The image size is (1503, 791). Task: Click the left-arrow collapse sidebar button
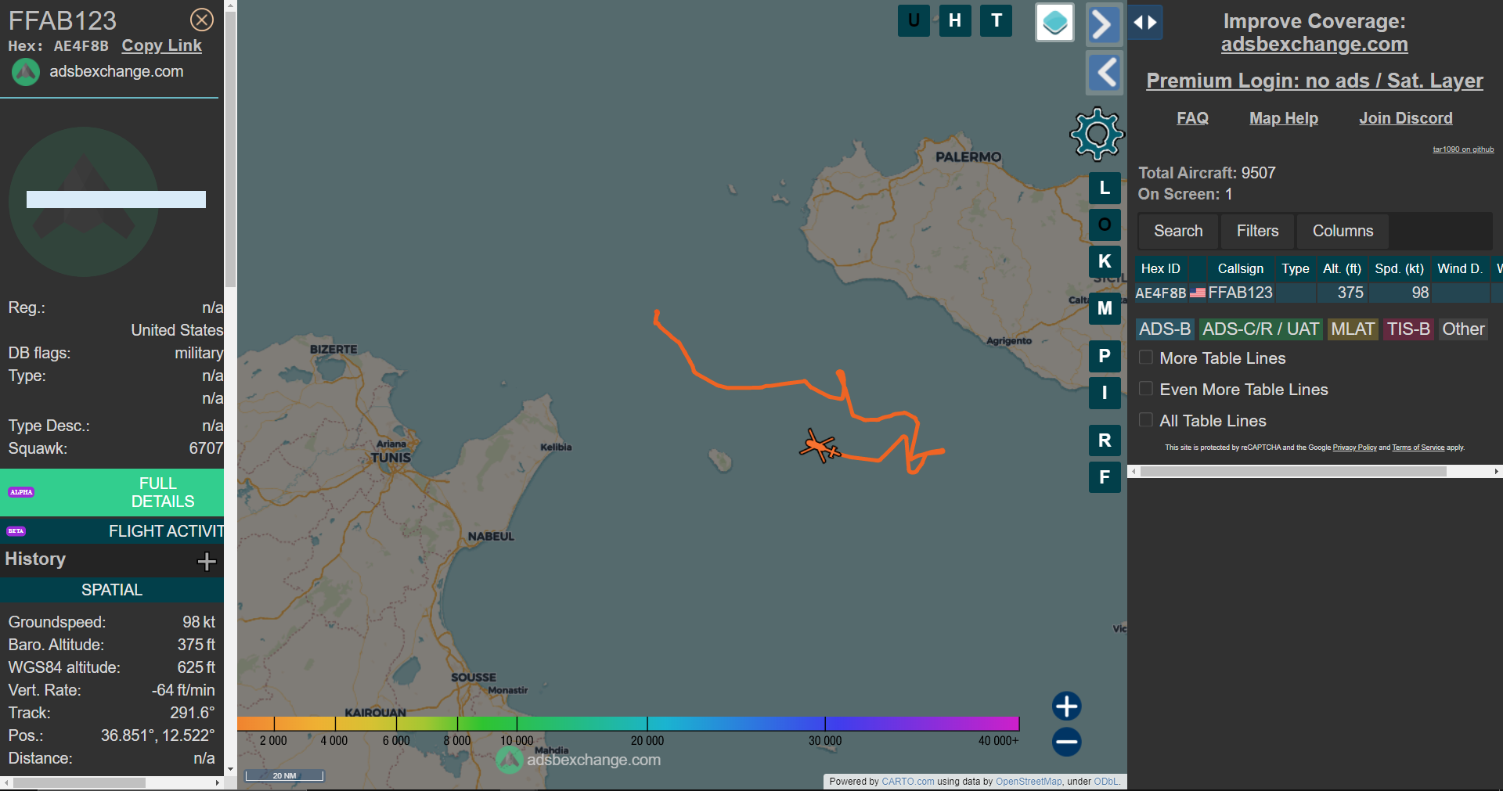click(x=1105, y=73)
